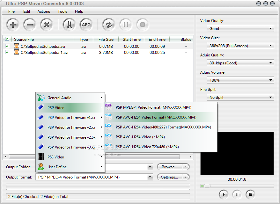Click the conversion progress bar

pos(98,187)
